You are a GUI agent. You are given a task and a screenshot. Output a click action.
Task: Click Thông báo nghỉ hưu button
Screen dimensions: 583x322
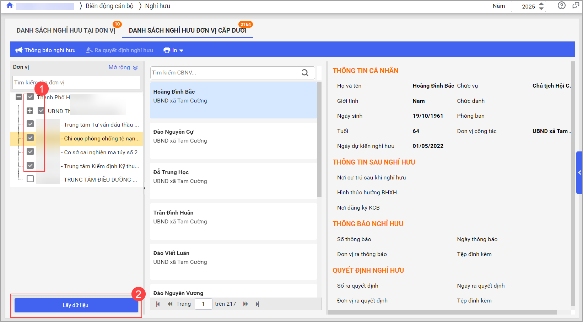coord(45,50)
